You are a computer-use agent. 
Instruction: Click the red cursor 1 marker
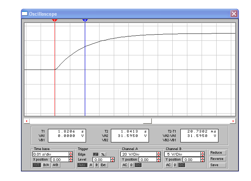tap(55, 20)
